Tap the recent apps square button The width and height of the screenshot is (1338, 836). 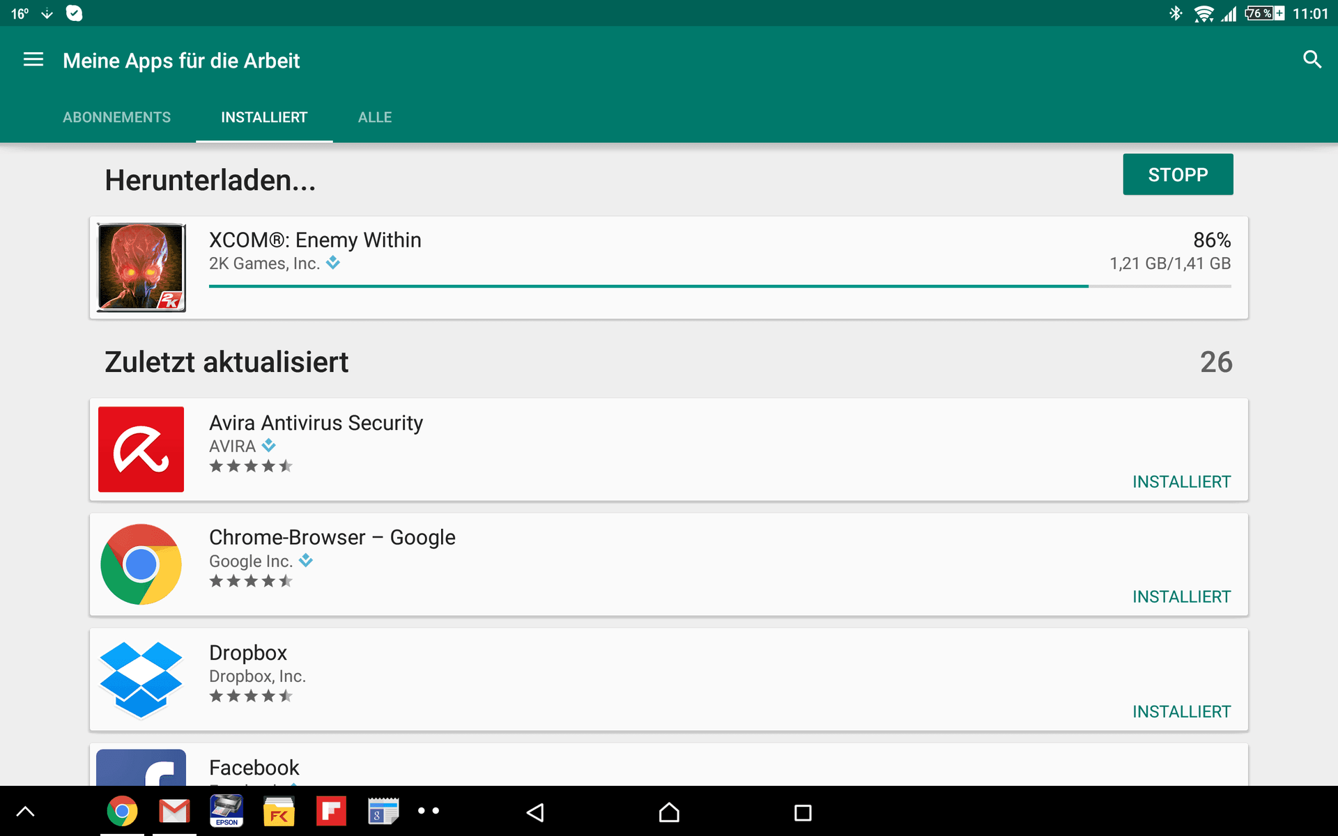pos(803,812)
